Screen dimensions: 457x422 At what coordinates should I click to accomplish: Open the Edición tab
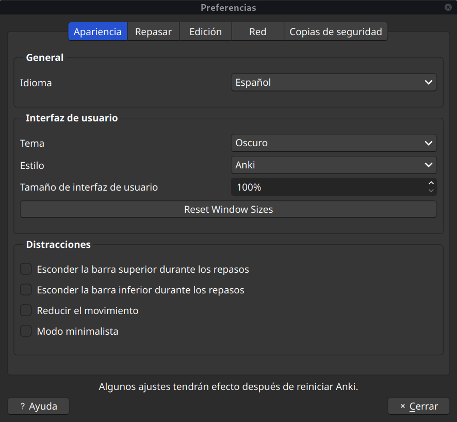coord(205,32)
